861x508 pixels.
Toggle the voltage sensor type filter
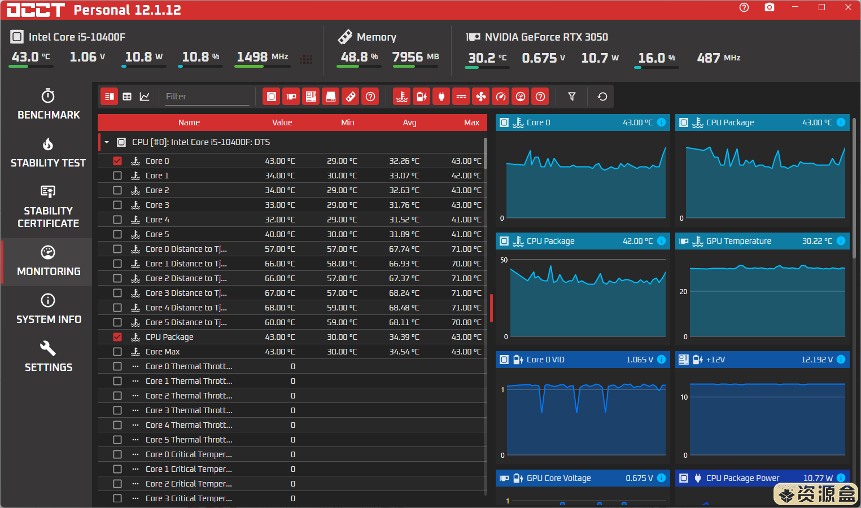422,97
